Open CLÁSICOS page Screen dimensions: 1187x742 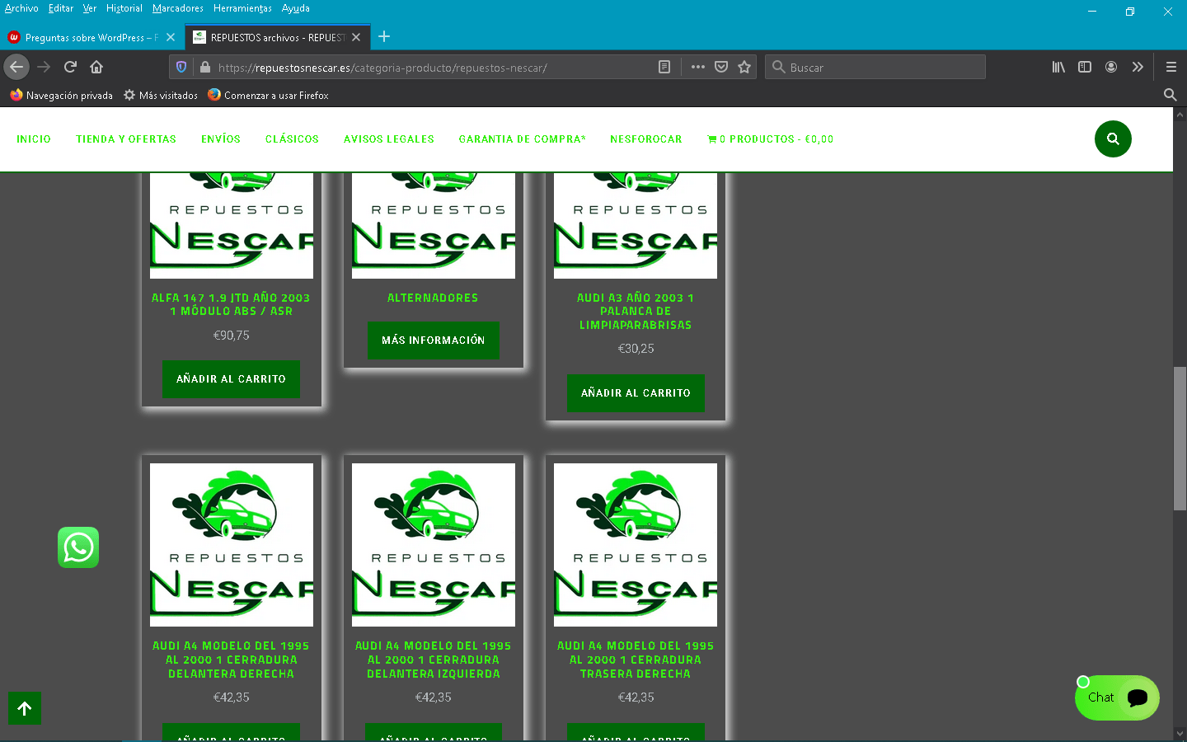tap(292, 139)
